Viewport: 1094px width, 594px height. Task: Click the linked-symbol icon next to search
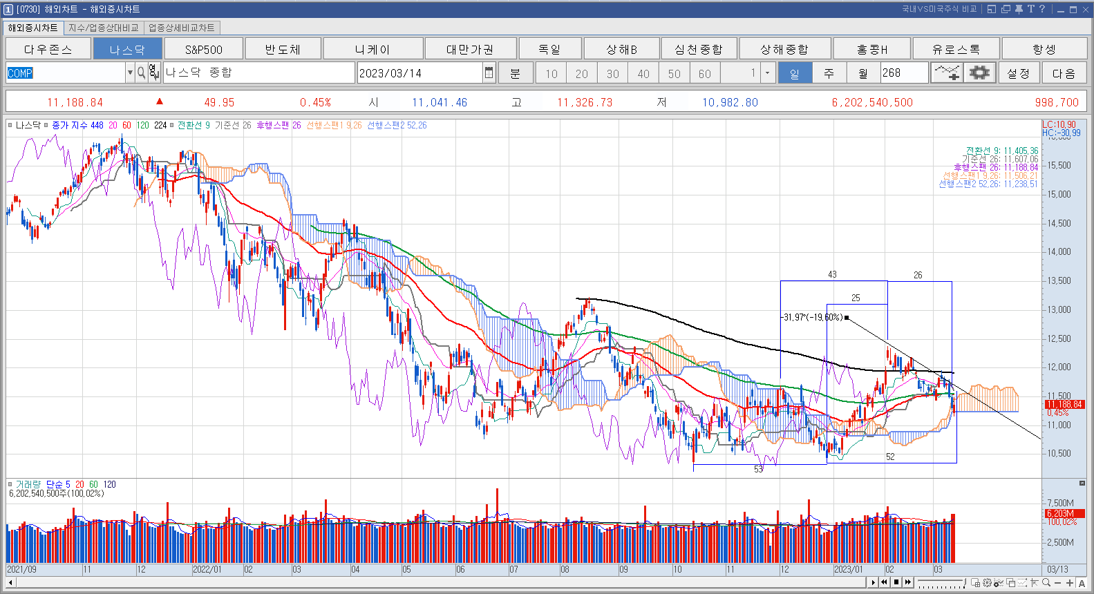point(154,73)
